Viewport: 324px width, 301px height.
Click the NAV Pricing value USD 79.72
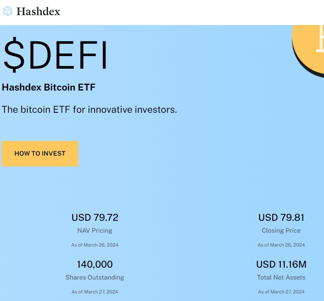[x=95, y=218]
